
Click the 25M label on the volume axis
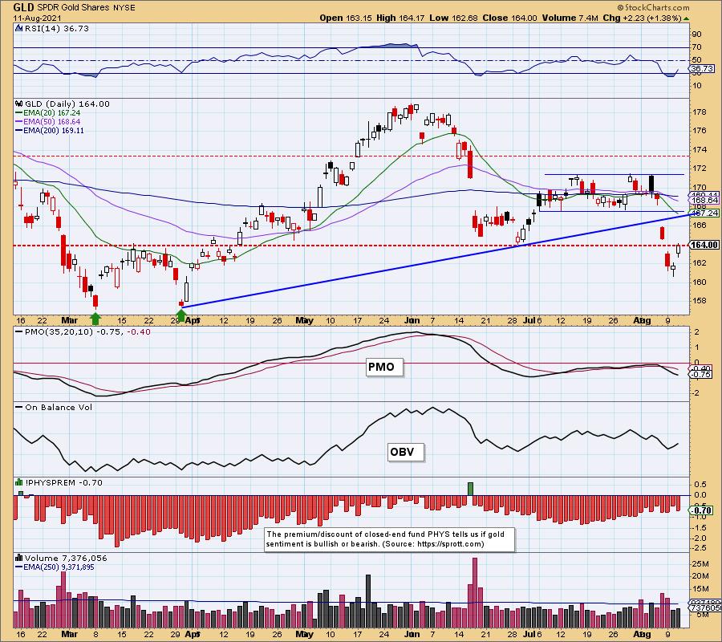700,563
